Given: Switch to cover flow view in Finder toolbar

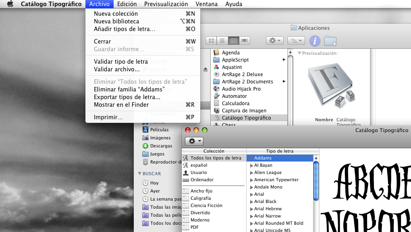Looking at the screenshot, I should [x=245, y=41].
